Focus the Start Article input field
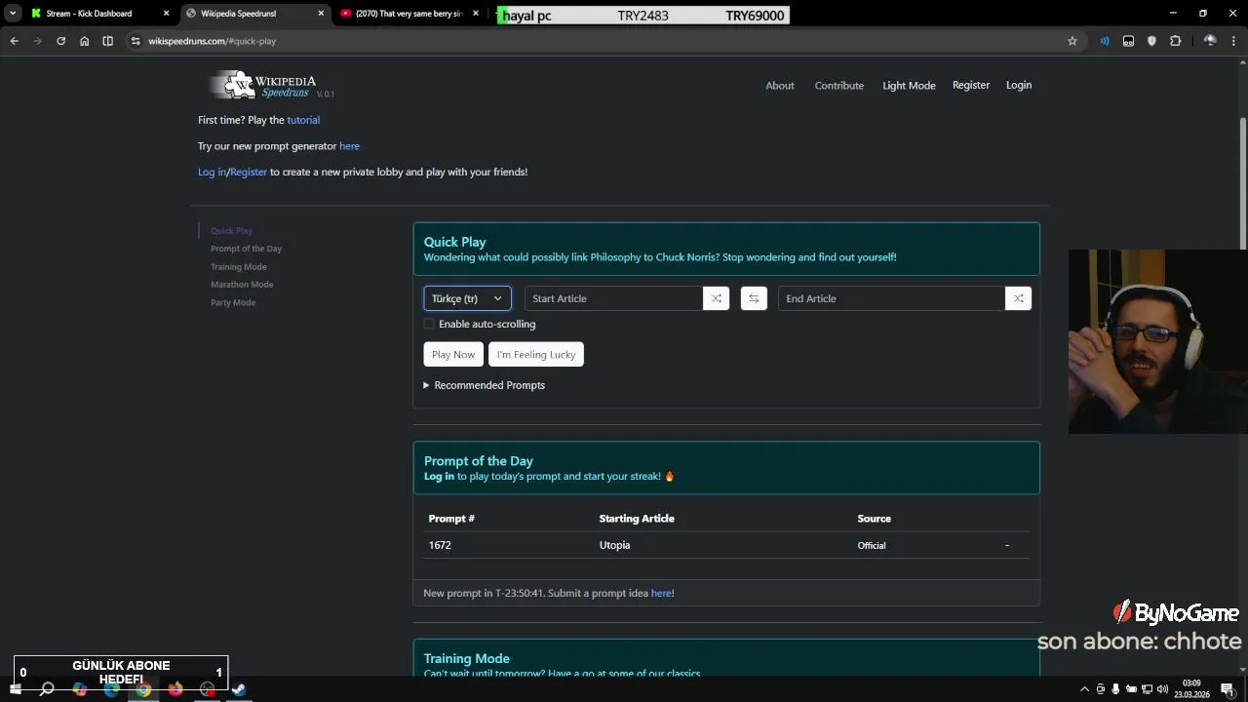Viewport: 1248px width, 702px height. pos(613,298)
